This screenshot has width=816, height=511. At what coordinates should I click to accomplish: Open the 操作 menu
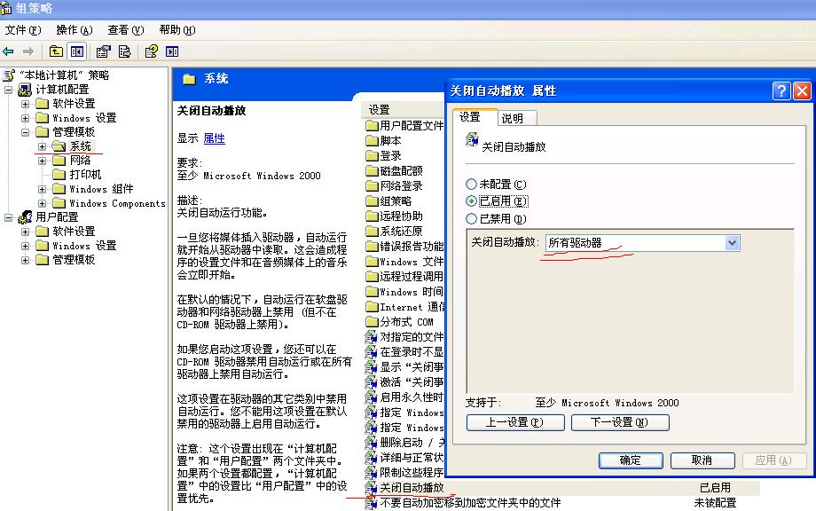pos(71,29)
